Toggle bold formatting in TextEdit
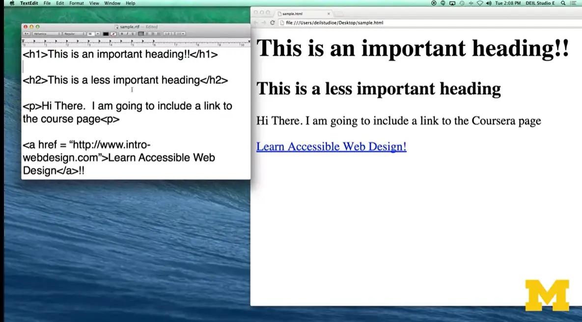Image resolution: width=582 pixels, height=322 pixels. coord(122,33)
